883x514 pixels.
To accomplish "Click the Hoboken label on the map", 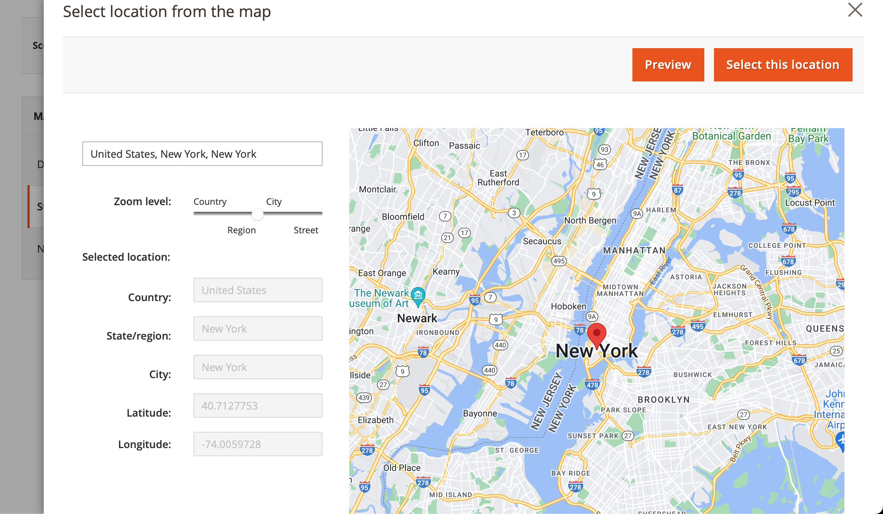I will [x=569, y=307].
